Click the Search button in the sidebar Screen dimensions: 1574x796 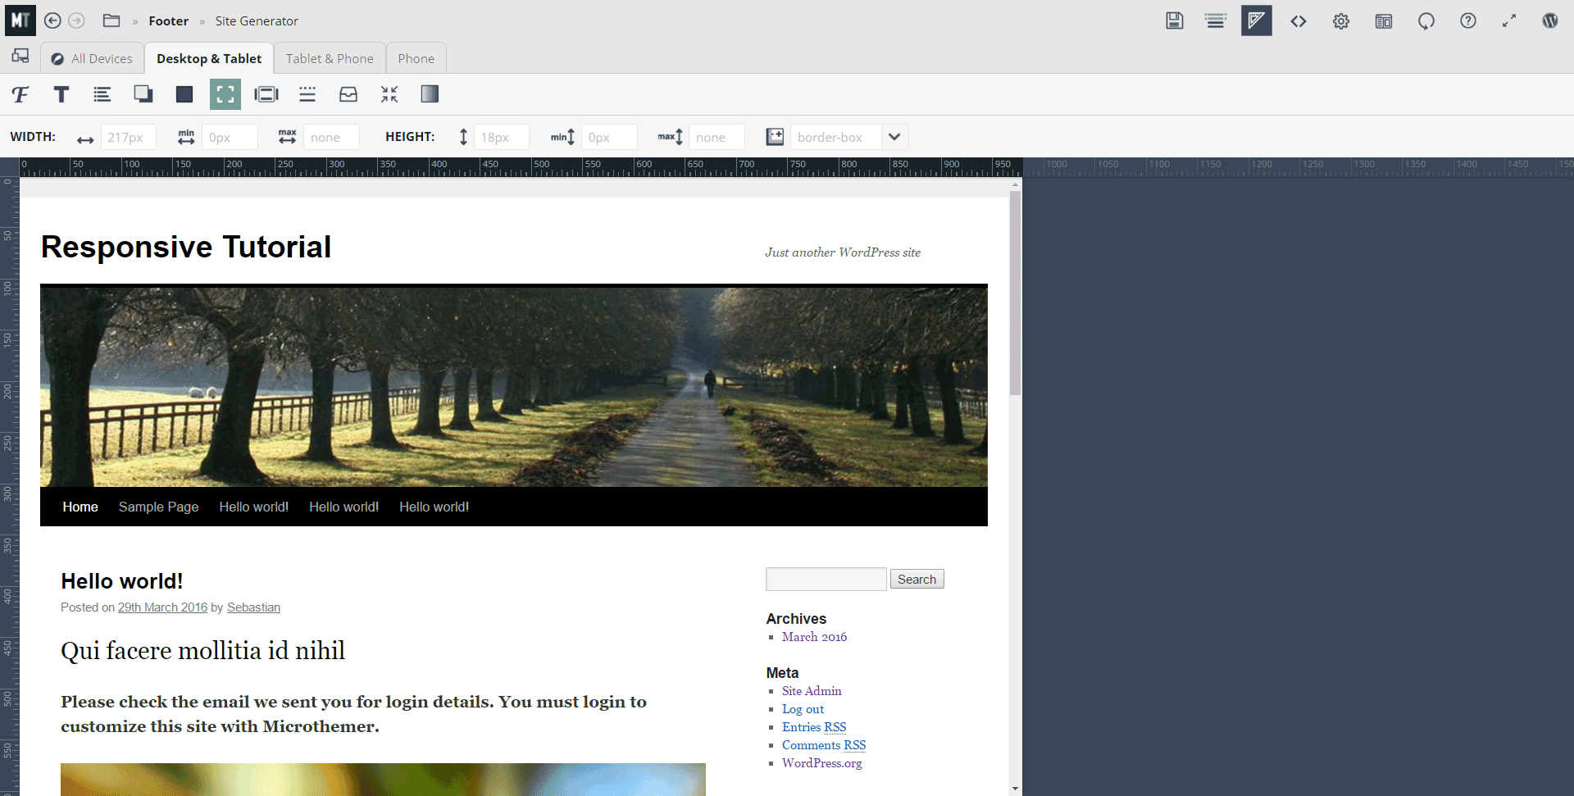pos(916,579)
